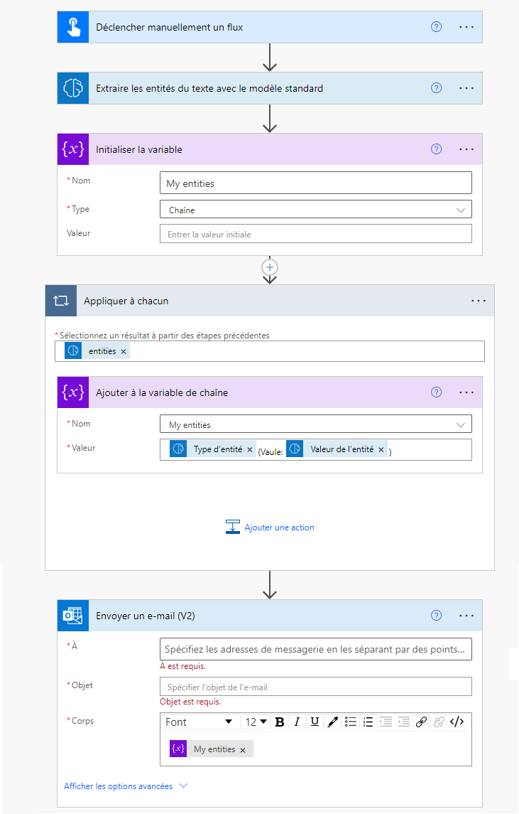This screenshot has height=814, width=519.
Task: Switch email body to code view
Action: (x=457, y=722)
